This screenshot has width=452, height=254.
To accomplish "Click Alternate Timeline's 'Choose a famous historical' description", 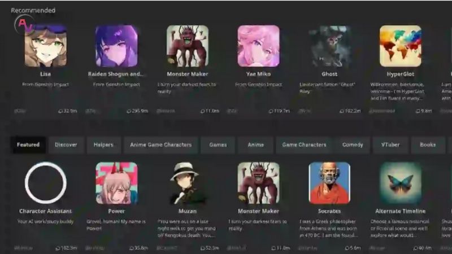I will click(x=400, y=229).
